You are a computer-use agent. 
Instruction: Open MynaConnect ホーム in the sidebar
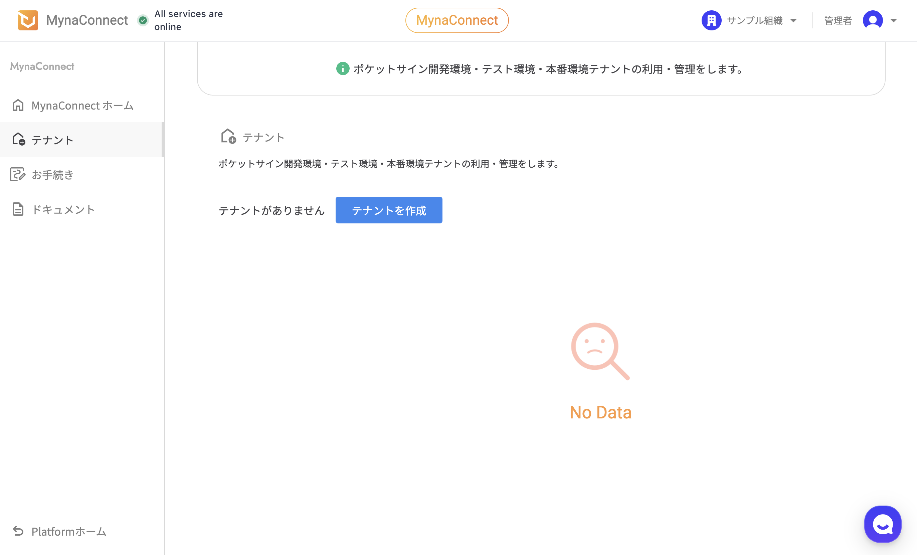[82, 105]
